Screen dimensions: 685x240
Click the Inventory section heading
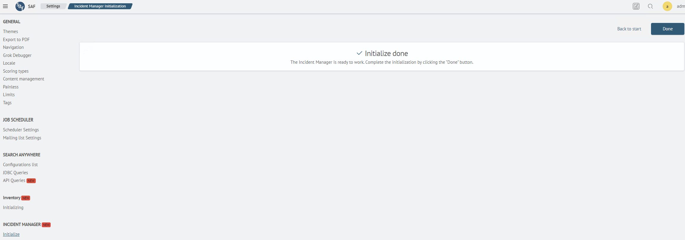(x=12, y=198)
